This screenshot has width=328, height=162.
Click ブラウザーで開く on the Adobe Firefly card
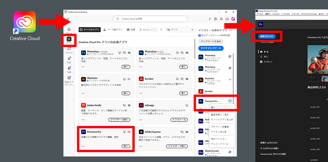tap(119, 120)
